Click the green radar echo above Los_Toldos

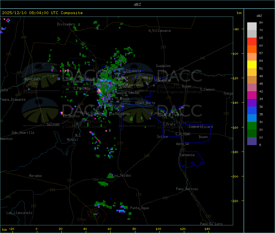point(111,176)
